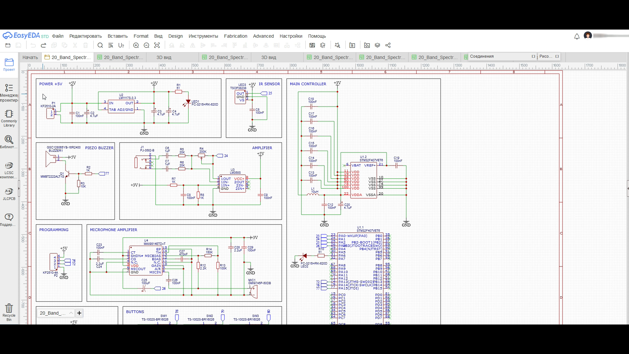This screenshot has width=629, height=354.
Task: Click the Redo arrow icon
Action: [44, 45]
